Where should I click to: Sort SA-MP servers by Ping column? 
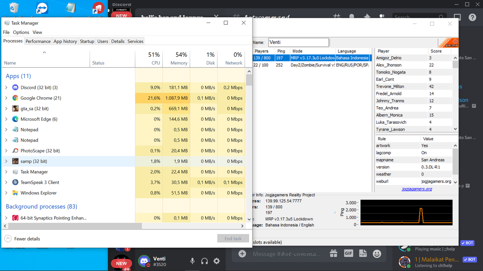click(x=282, y=51)
